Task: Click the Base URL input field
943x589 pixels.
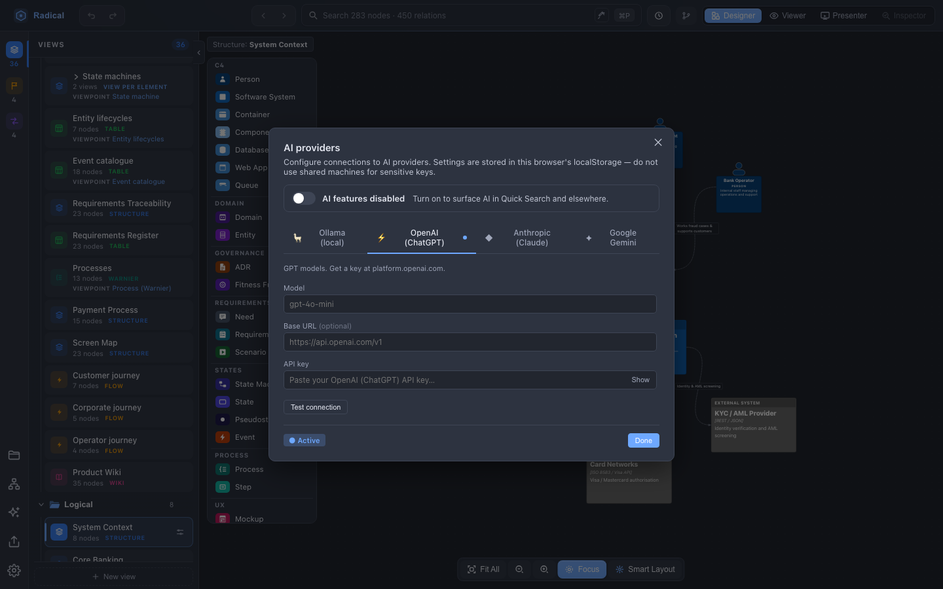Action: pyautogui.click(x=470, y=342)
